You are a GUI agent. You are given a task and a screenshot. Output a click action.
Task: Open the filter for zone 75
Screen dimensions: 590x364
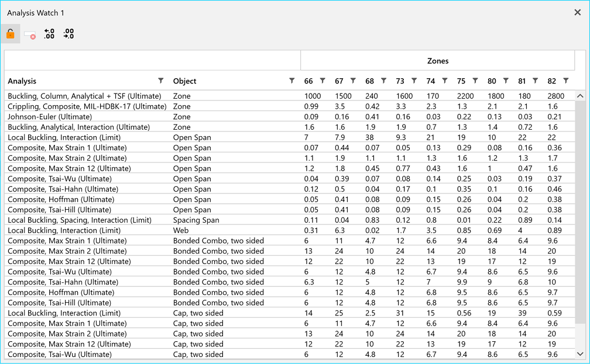pyautogui.click(x=475, y=81)
